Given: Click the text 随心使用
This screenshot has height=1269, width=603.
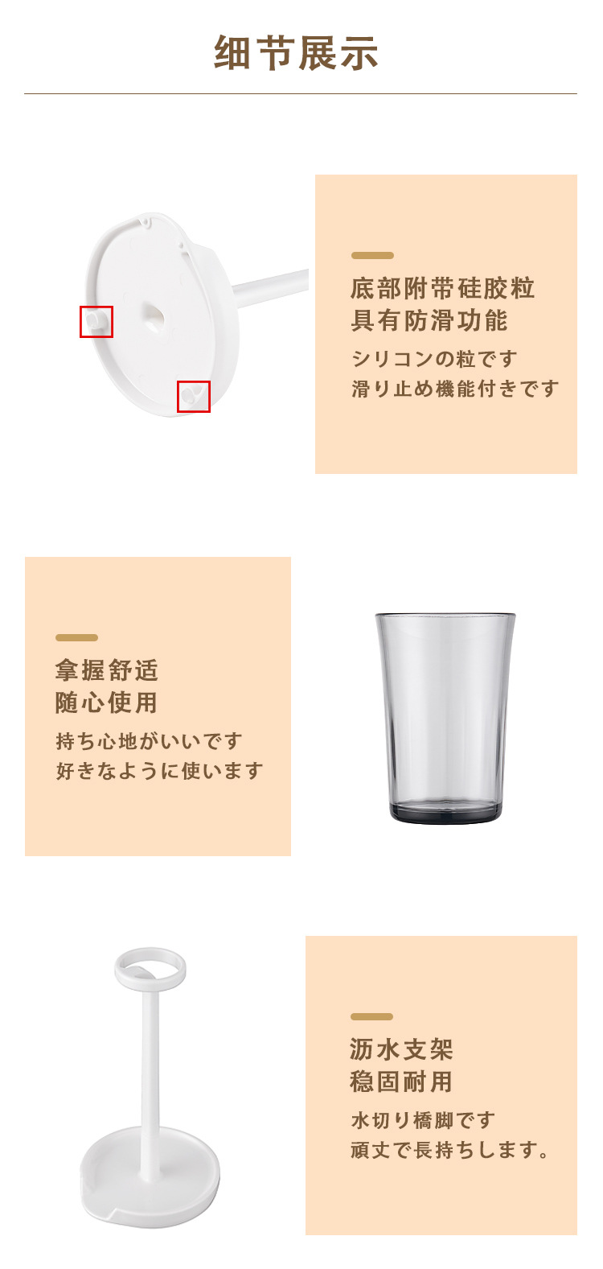Looking at the screenshot, I should pyautogui.click(x=107, y=702).
